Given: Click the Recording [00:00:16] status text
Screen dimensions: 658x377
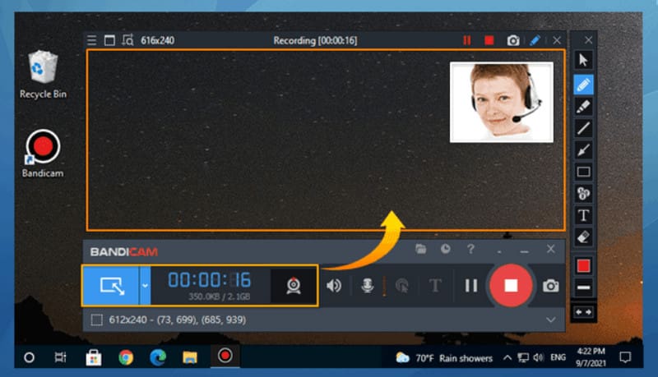Looking at the screenshot, I should [315, 40].
